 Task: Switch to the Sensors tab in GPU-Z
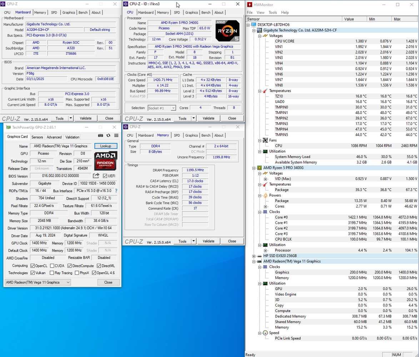[x=37, y=137]
